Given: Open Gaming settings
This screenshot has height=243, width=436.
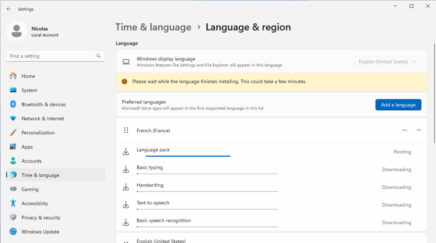Looking at the screenshot, I should [56, 189].
